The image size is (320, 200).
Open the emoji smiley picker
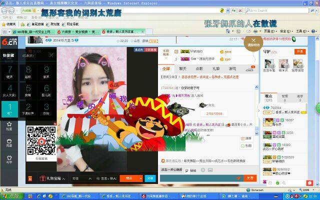[203, 170]
